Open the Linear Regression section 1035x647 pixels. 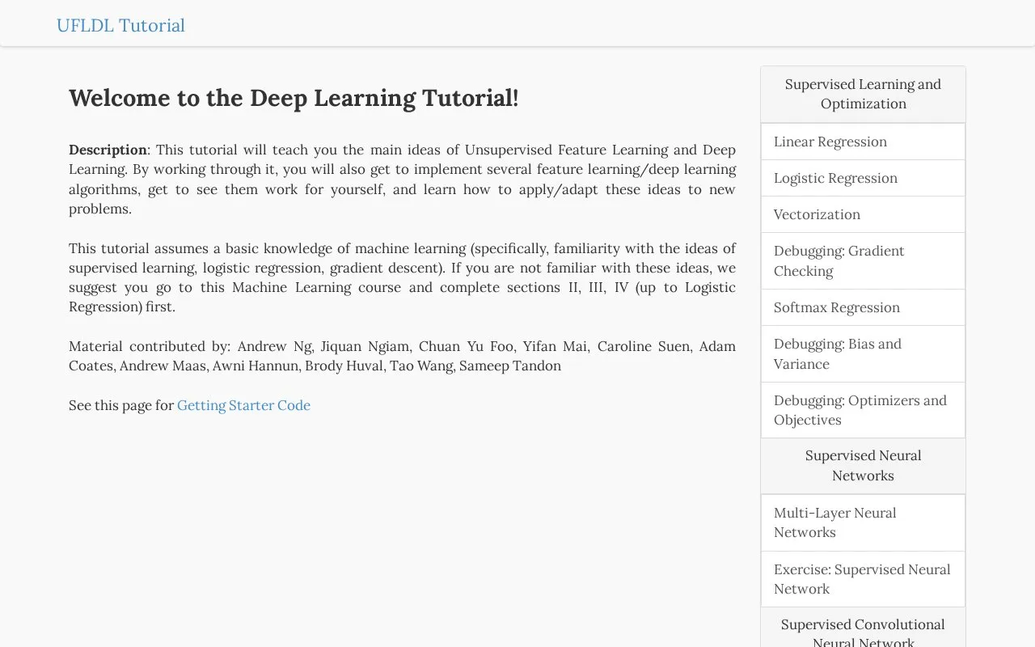coord(863,142)
